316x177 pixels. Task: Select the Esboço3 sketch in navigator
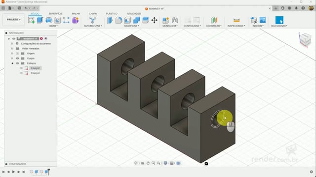click(35, 73)
